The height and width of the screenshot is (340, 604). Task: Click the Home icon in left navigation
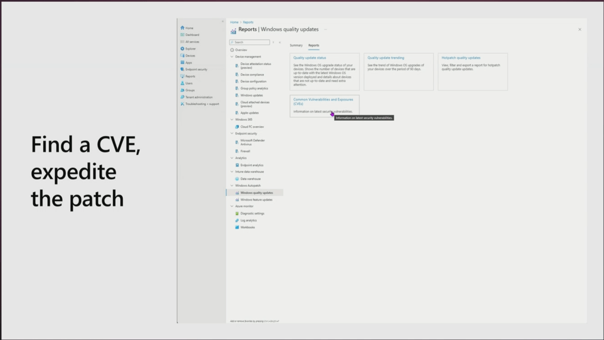pos(182,28)
